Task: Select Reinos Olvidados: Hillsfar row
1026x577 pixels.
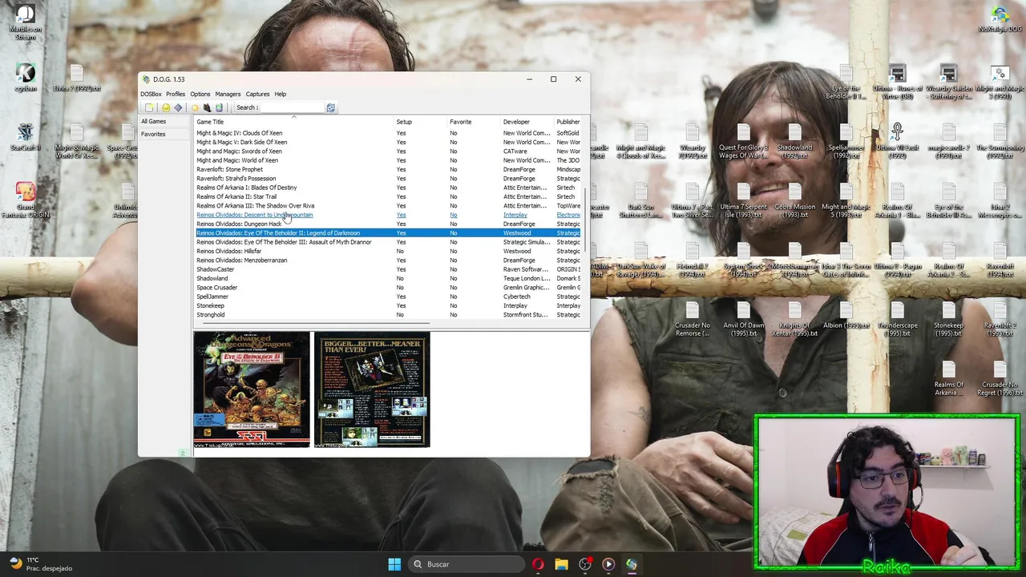Action: point(388,251)
